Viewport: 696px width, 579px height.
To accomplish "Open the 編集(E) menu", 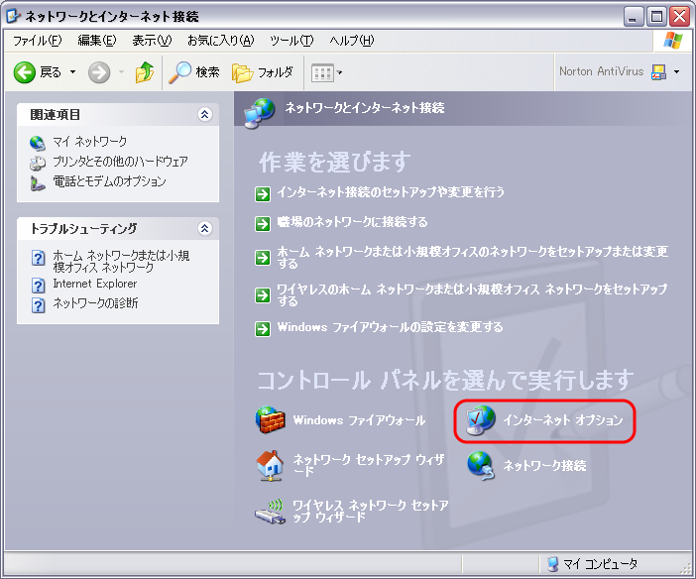I will (97, 41).
